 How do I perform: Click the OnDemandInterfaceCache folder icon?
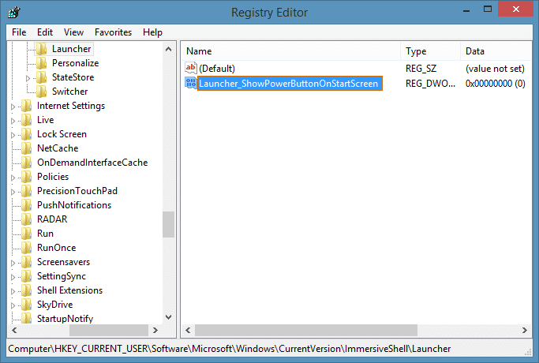27,163
